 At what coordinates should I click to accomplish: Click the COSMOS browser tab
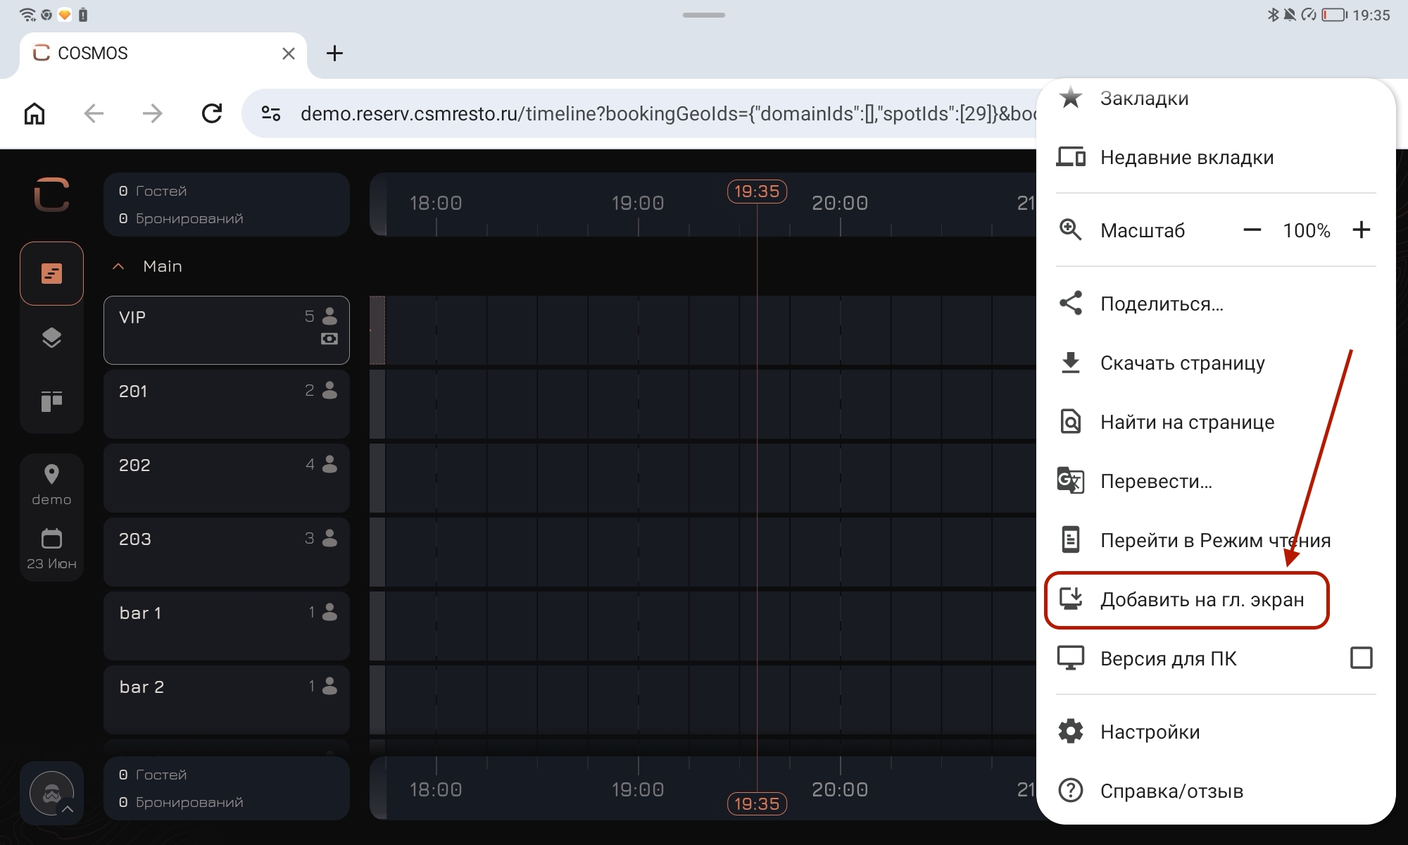pos(163,54)
